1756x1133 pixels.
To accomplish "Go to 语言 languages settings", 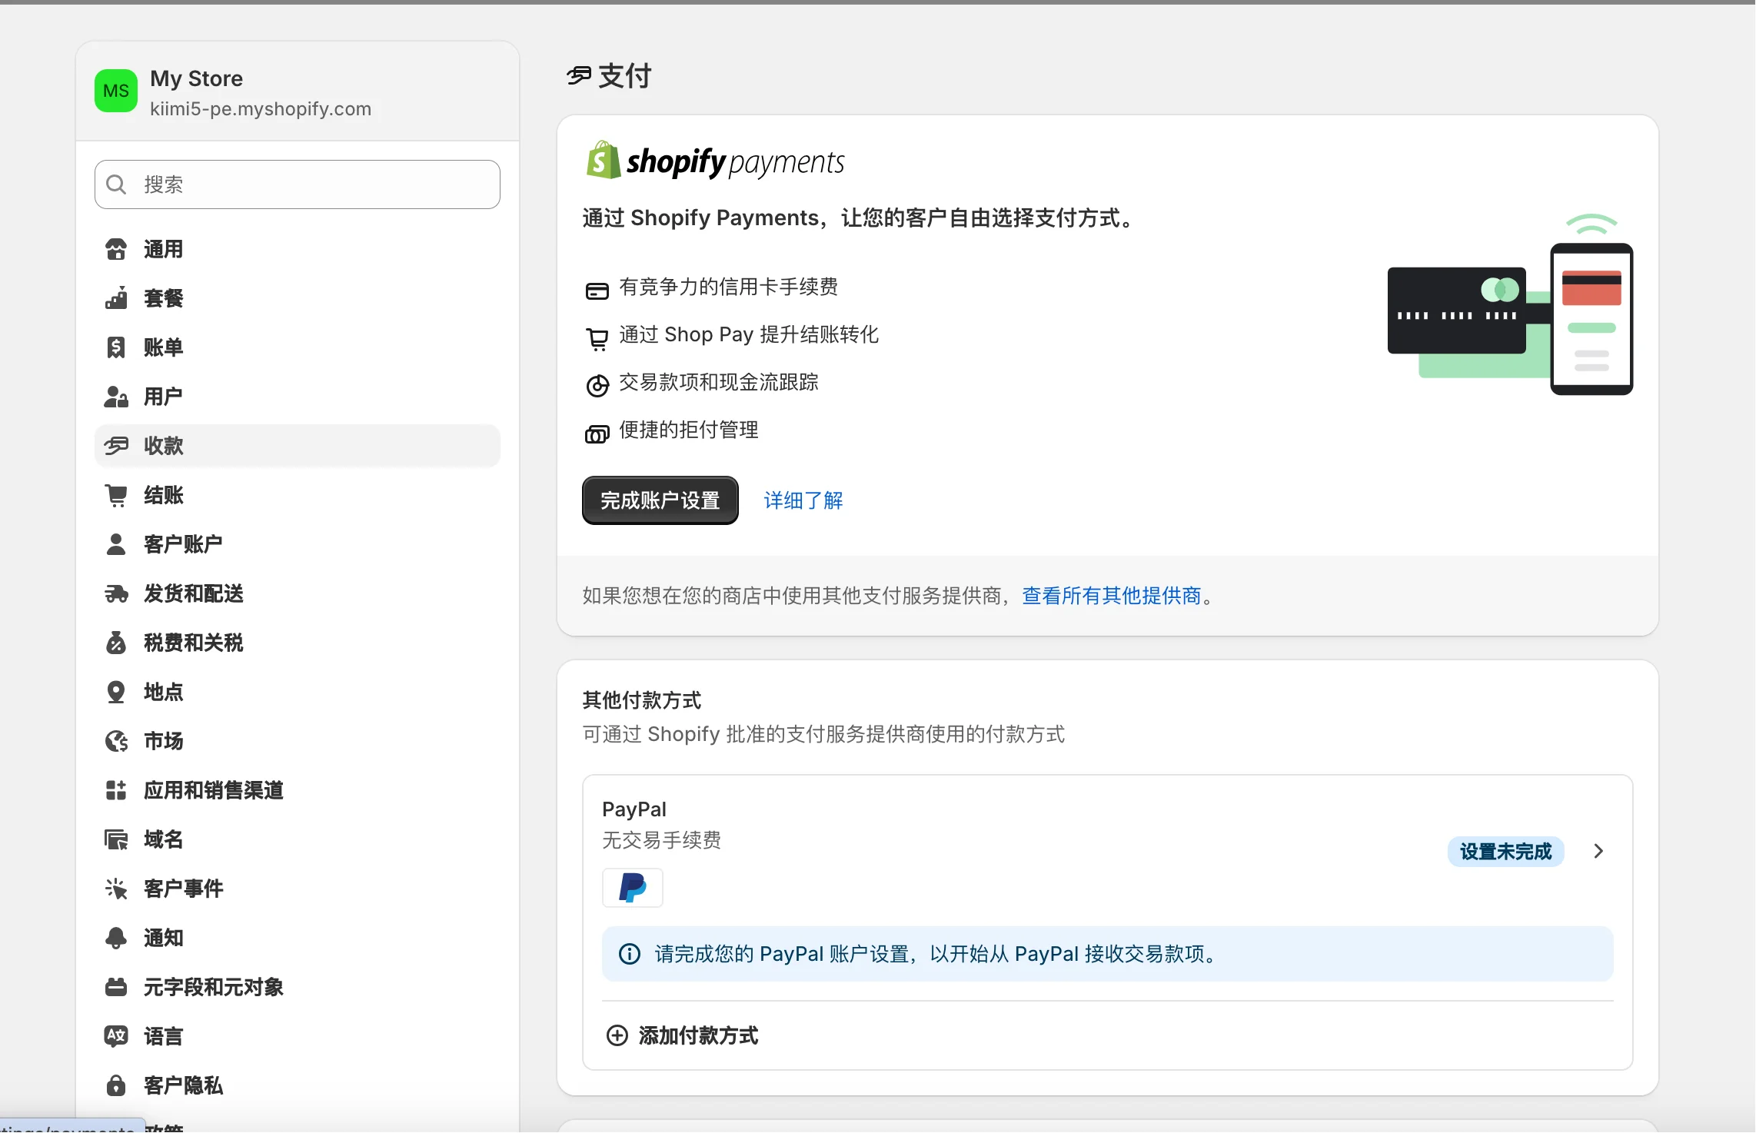I will [298, 1036].
